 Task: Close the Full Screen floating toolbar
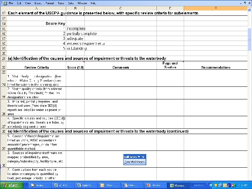pos(143,157)
